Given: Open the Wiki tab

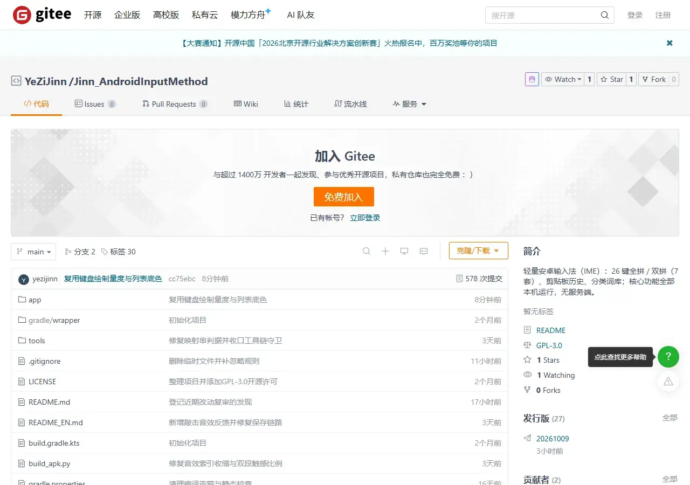Looking at the screenshot, I should 246,104.
